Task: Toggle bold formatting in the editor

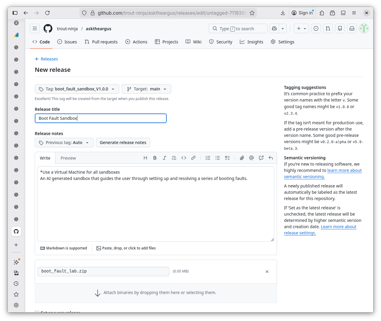Action: coord(155,158)
